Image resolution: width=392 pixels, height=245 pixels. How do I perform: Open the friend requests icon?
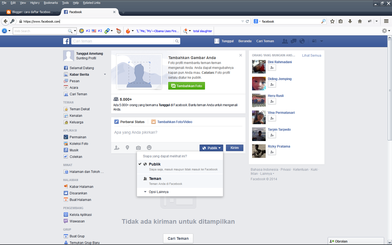pos(285,41)
